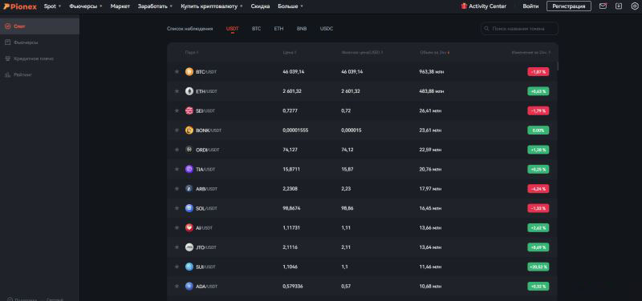Click the Activity Center gift icon

click(464, 6)
